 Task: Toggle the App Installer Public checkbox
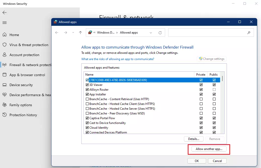(214, 94)
